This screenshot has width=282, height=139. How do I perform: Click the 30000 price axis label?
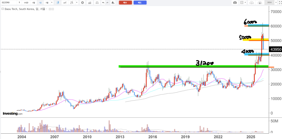[x=276, y=69]
